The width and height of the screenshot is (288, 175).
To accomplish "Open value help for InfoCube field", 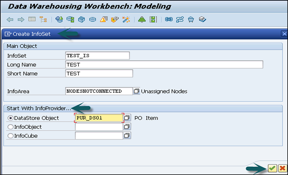I will (x=127, y=136).
